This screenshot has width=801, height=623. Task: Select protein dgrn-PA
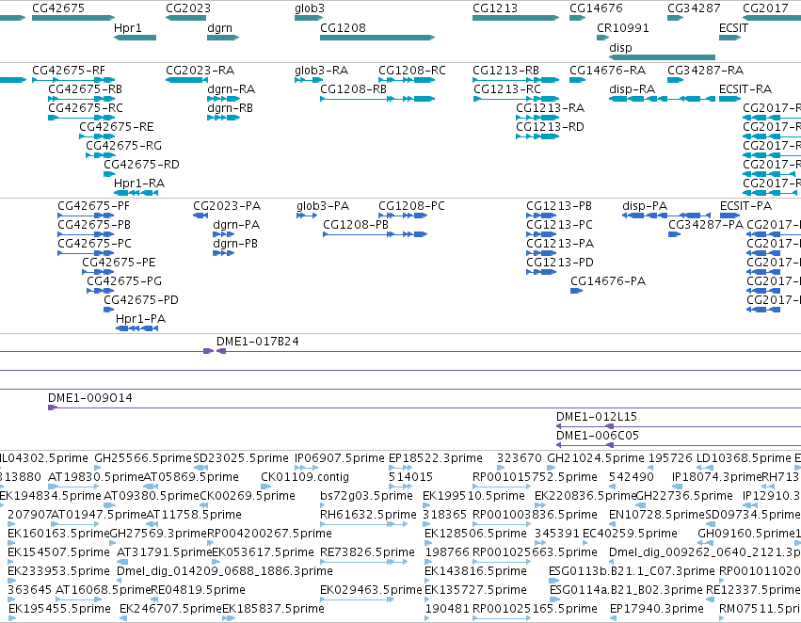224,234
